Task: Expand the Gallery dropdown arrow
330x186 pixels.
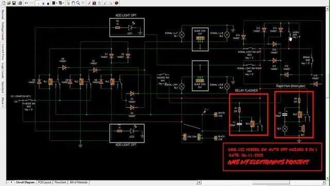Action: [56, 3]
